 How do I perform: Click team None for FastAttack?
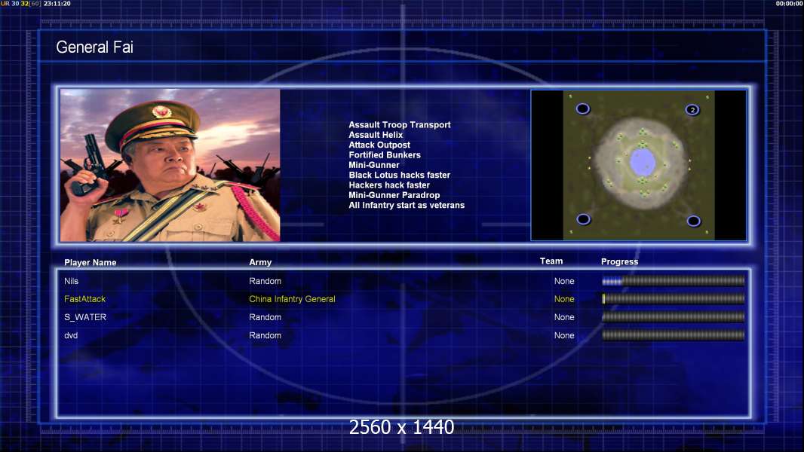tap(564, 299)
